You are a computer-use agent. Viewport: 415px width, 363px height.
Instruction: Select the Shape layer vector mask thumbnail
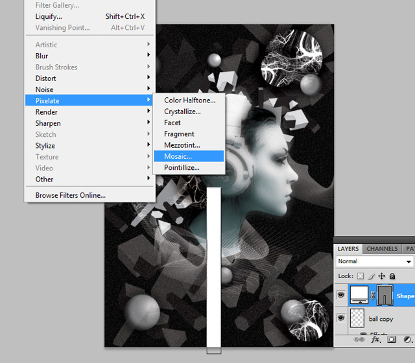[385, 296]
